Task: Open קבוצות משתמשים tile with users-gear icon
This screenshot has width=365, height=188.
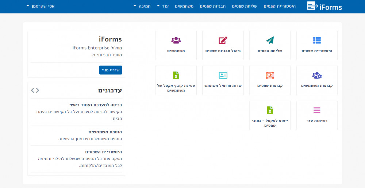Action: click(x=317, y=81)
